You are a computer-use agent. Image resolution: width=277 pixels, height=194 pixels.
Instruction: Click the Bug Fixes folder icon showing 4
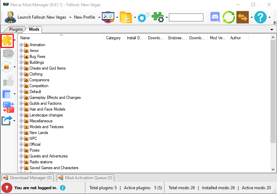(x=26, y=57)
